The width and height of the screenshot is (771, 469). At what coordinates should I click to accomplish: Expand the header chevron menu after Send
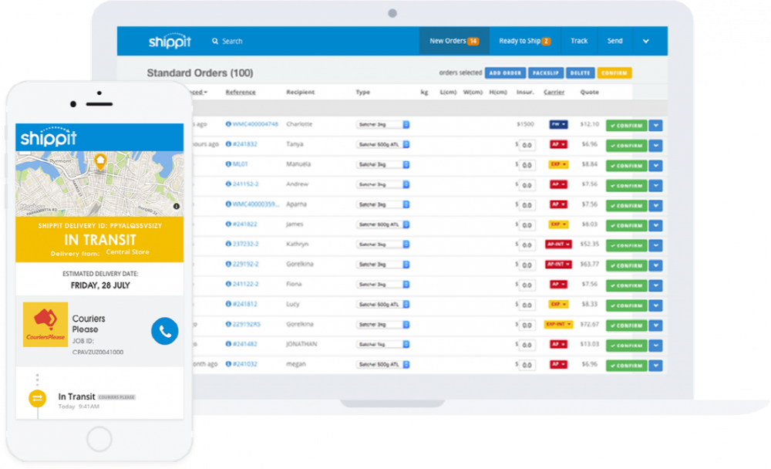tap(645, 42)
